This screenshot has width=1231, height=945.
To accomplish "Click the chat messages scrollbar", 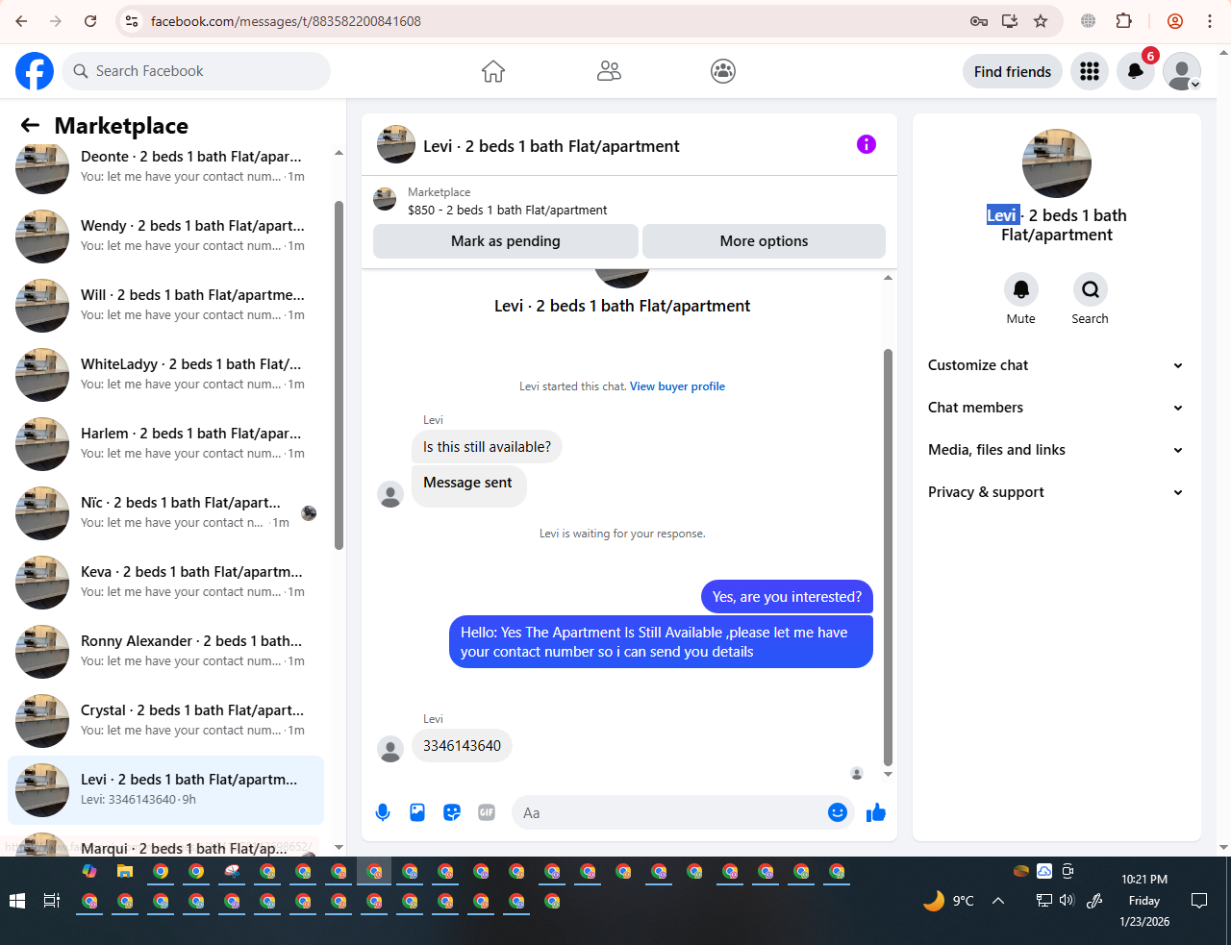I will coord(888,558).
